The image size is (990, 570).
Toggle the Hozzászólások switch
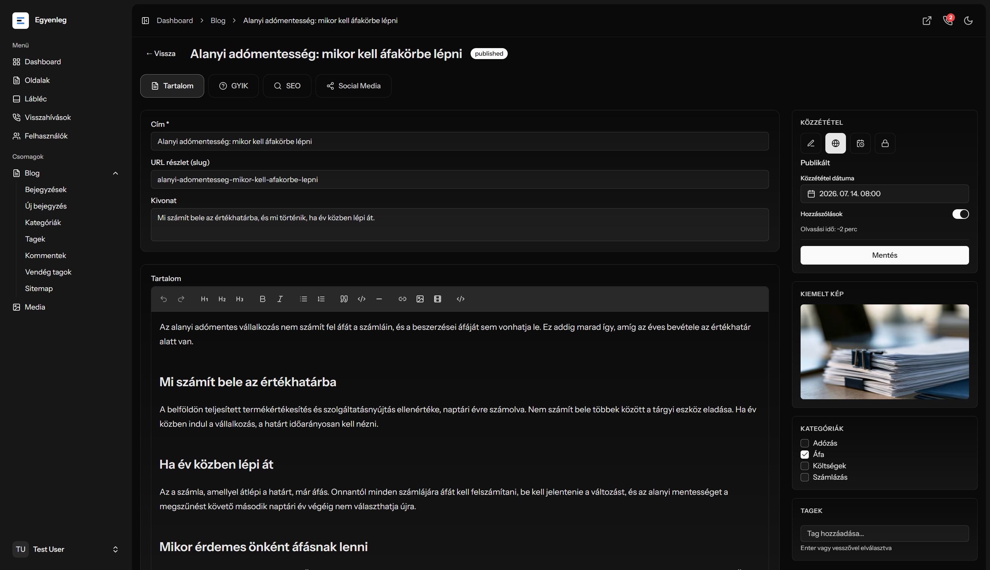[x=961, y=214]
